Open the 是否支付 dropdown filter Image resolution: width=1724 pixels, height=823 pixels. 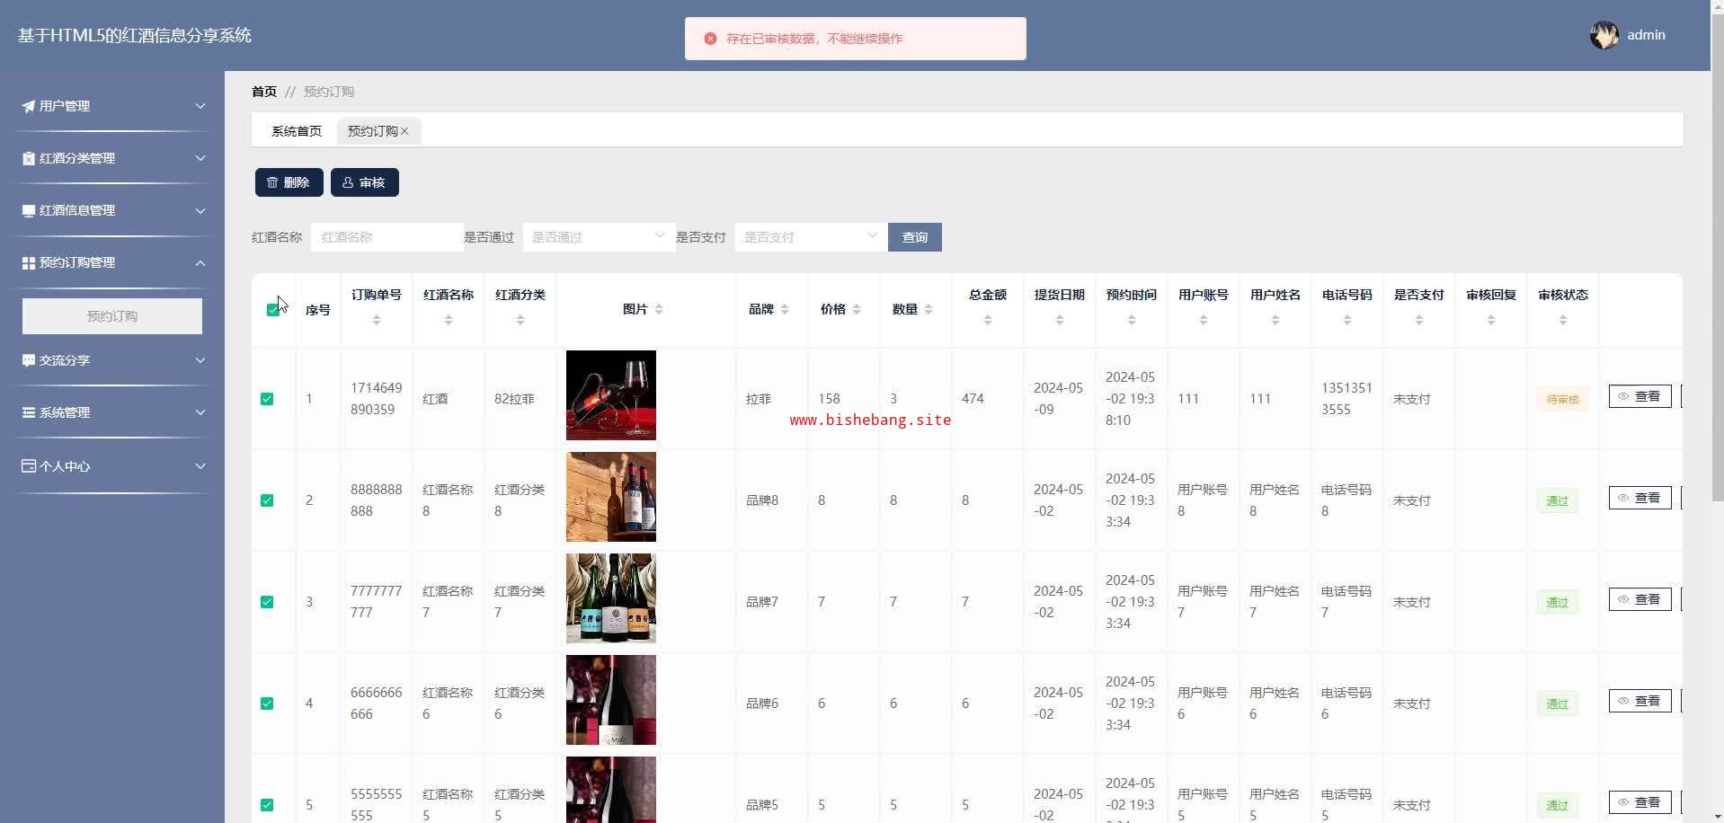(811, 237)
